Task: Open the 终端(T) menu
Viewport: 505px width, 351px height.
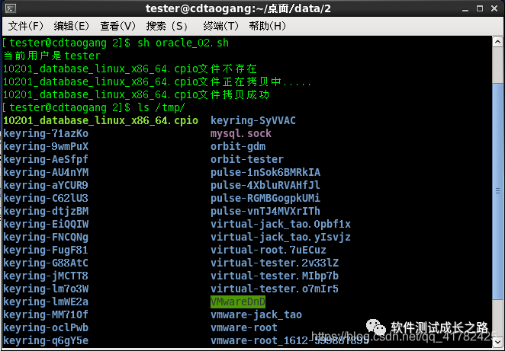Action: pos(220,26)
